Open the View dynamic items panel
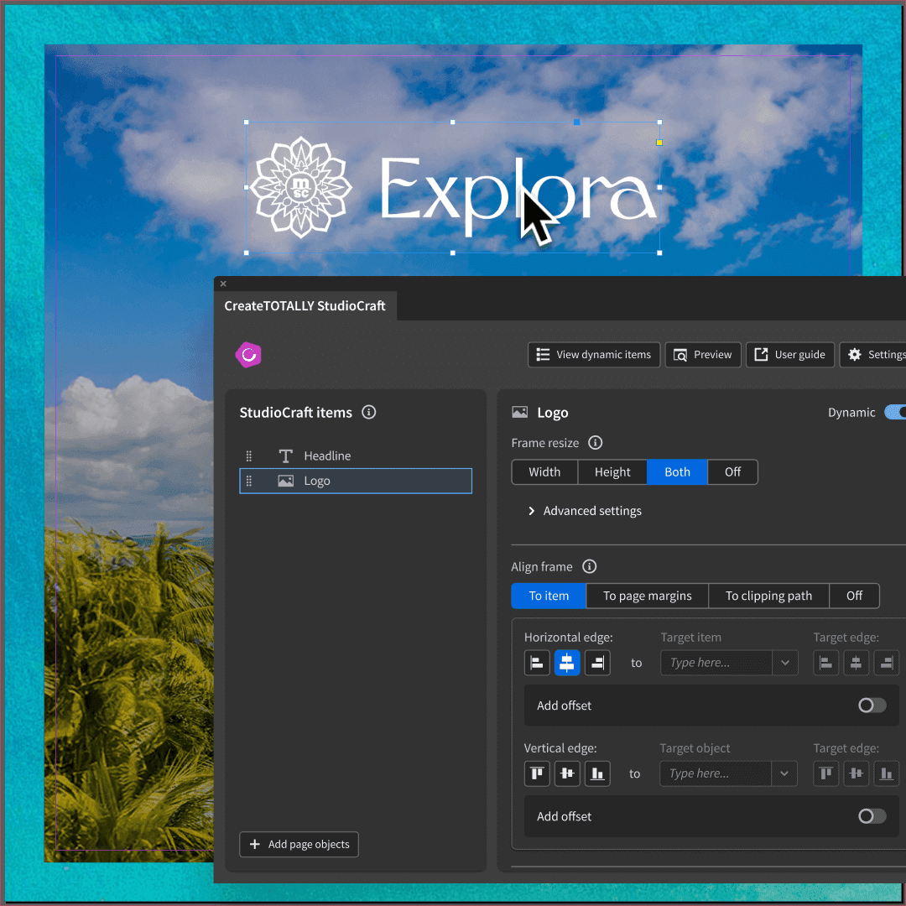The height and width of the screenshot is (906, 906). point(593,355)
